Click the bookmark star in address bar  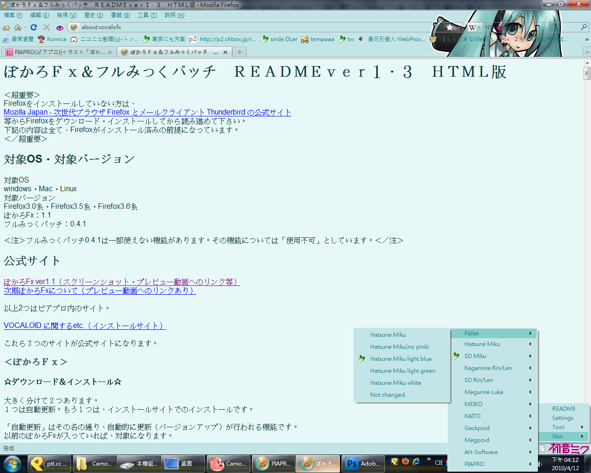[450, 27]
